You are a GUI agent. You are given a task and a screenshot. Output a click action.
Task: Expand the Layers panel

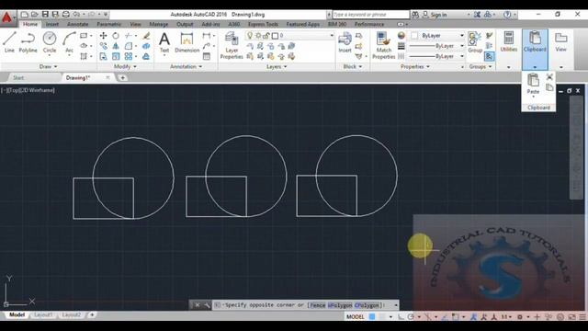click(277, 66)
